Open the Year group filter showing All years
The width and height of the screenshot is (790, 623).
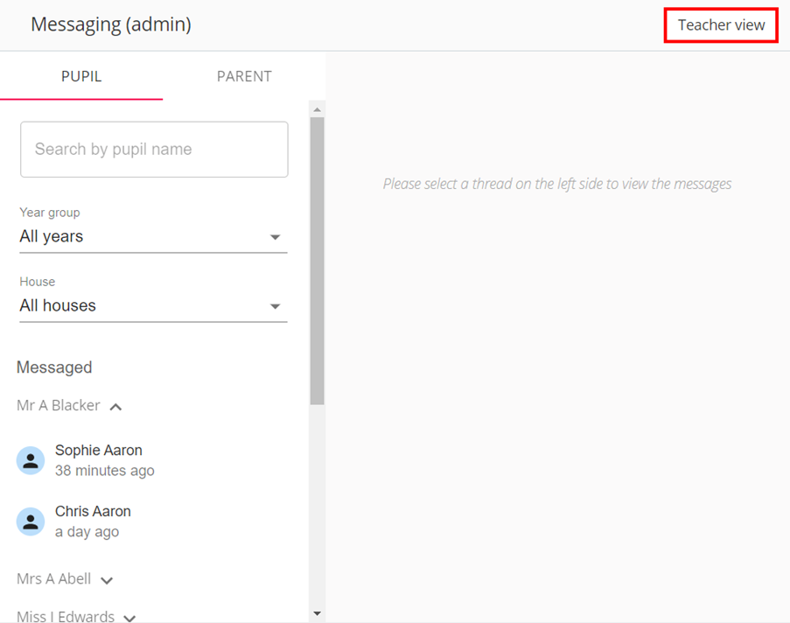(153, 236)
